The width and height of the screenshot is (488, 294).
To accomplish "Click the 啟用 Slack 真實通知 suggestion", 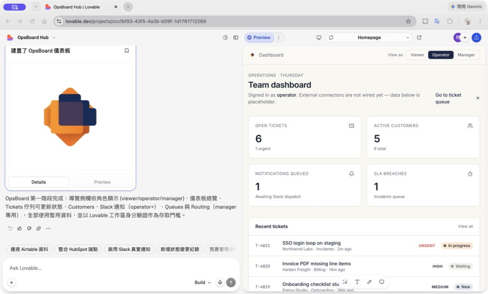I will tap(129, 249).
